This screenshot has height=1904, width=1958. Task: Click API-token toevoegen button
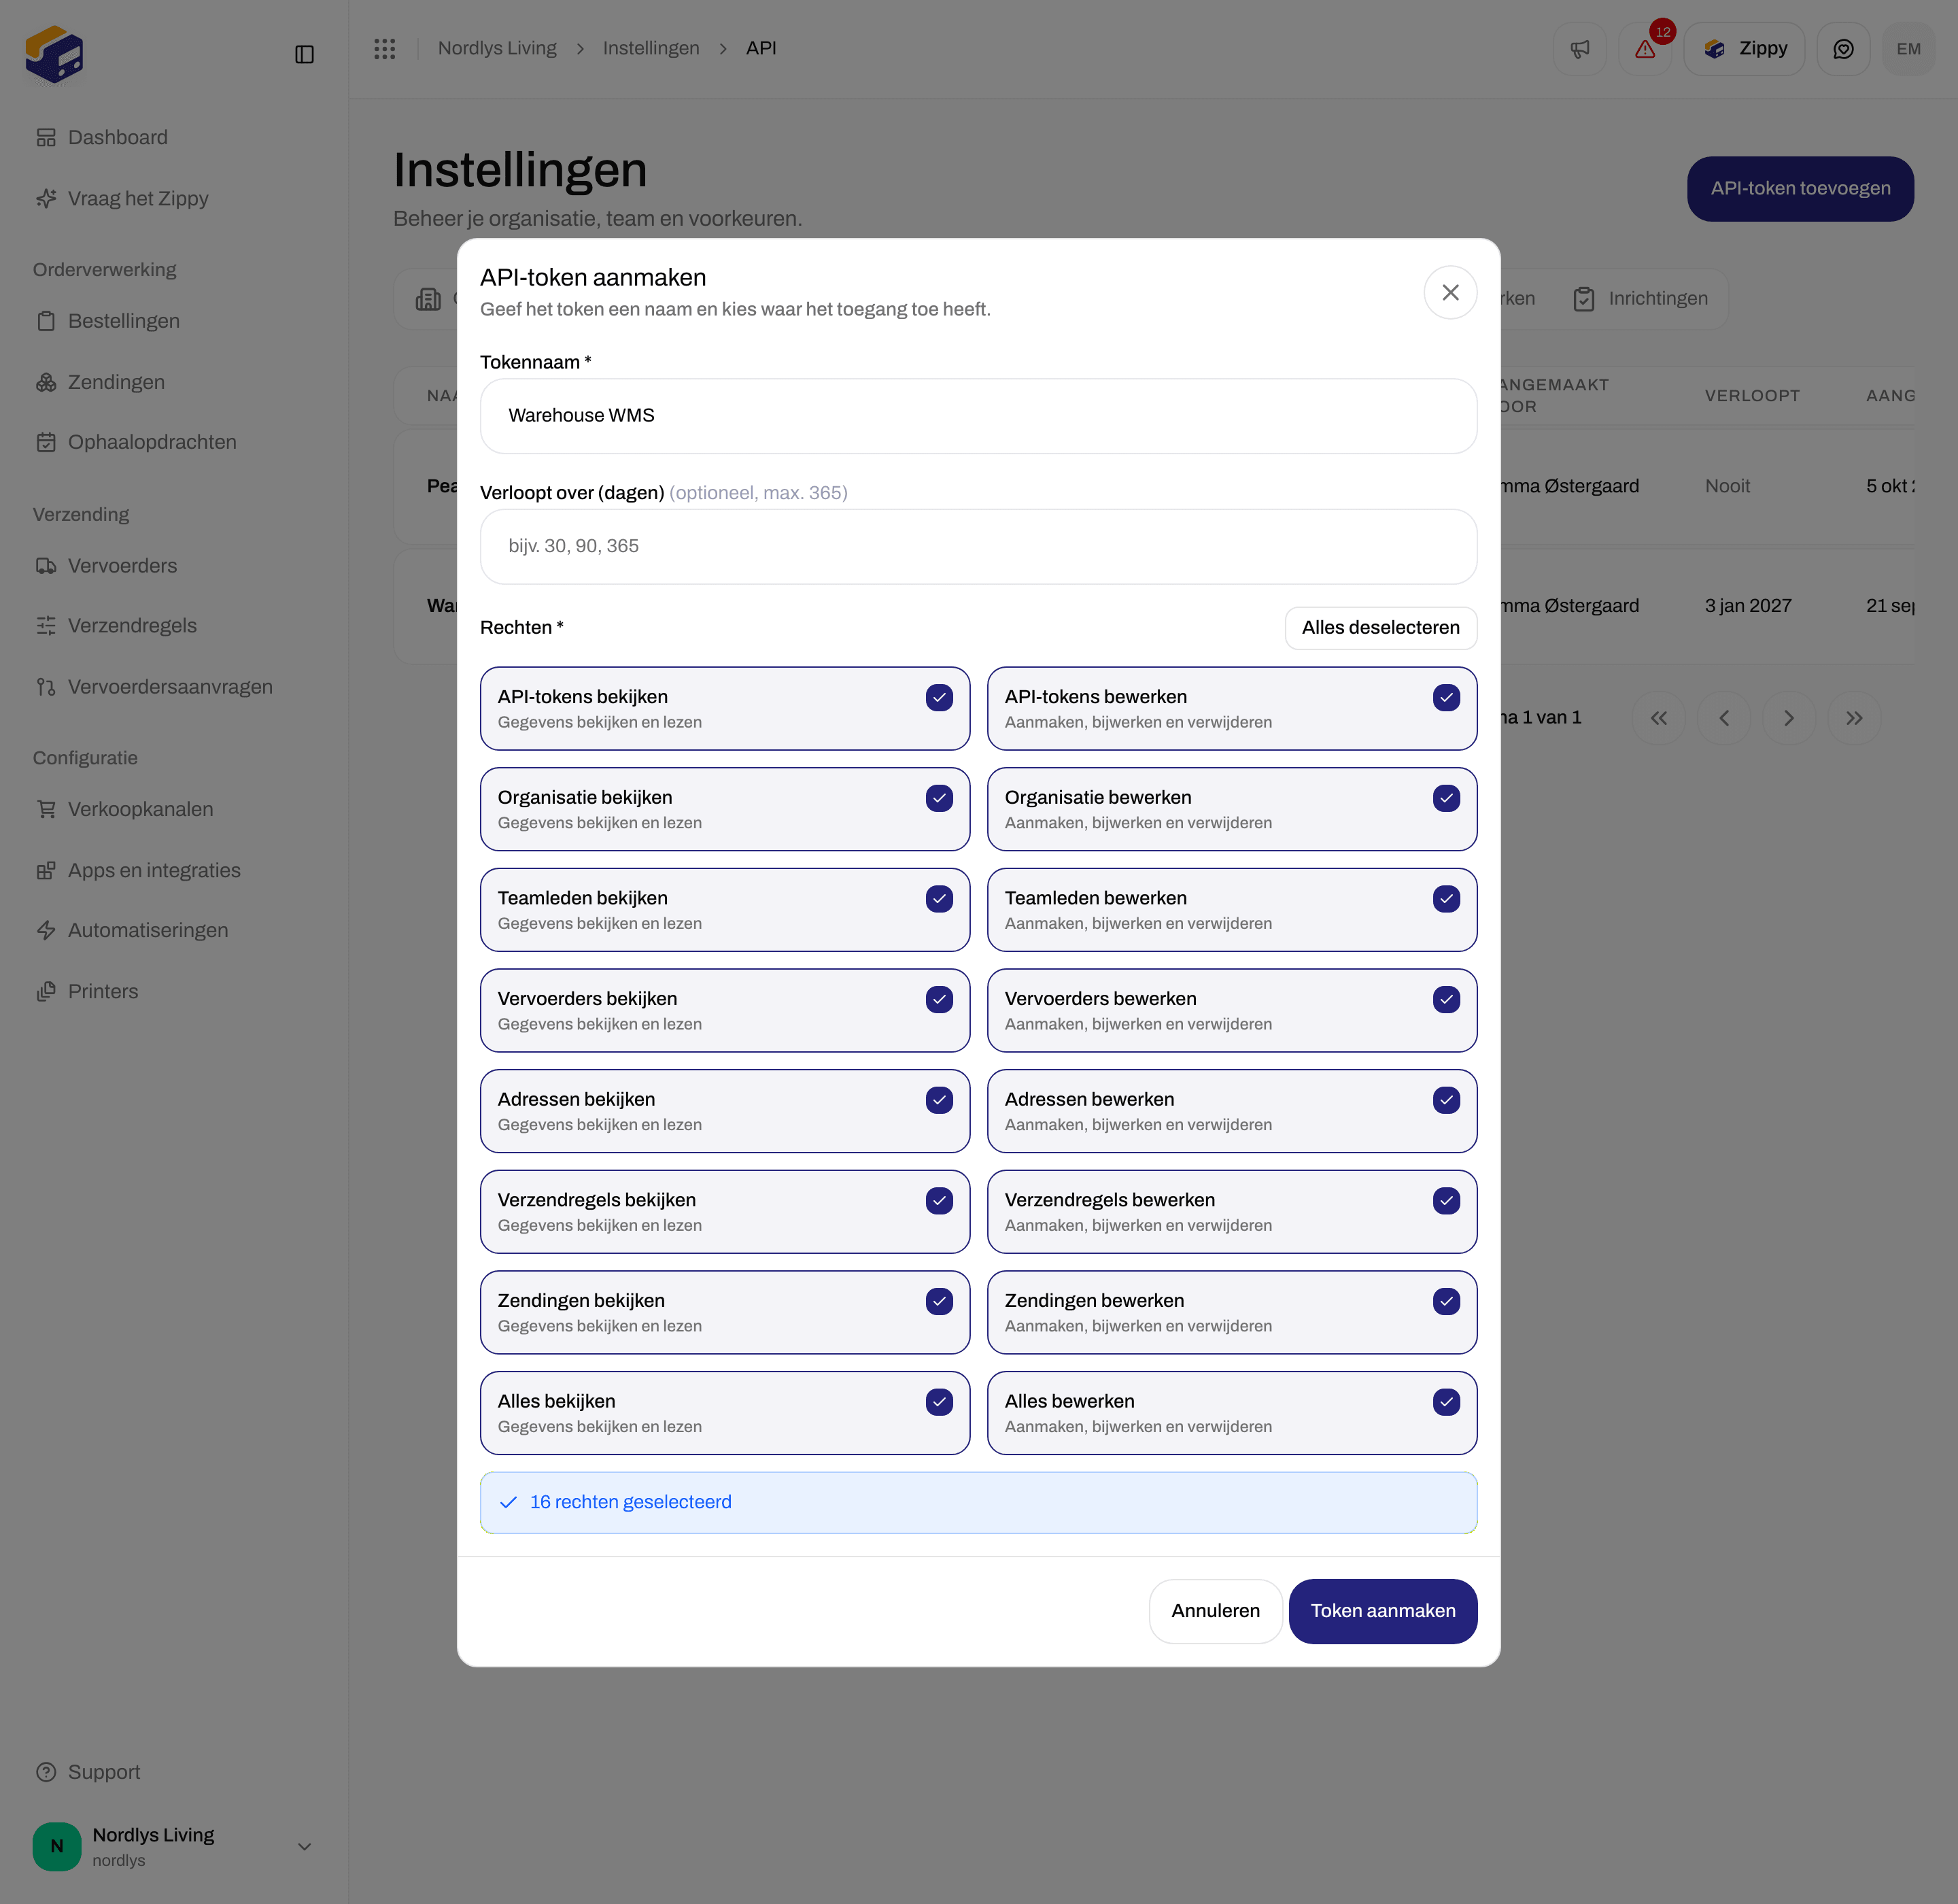(1800, 189)
